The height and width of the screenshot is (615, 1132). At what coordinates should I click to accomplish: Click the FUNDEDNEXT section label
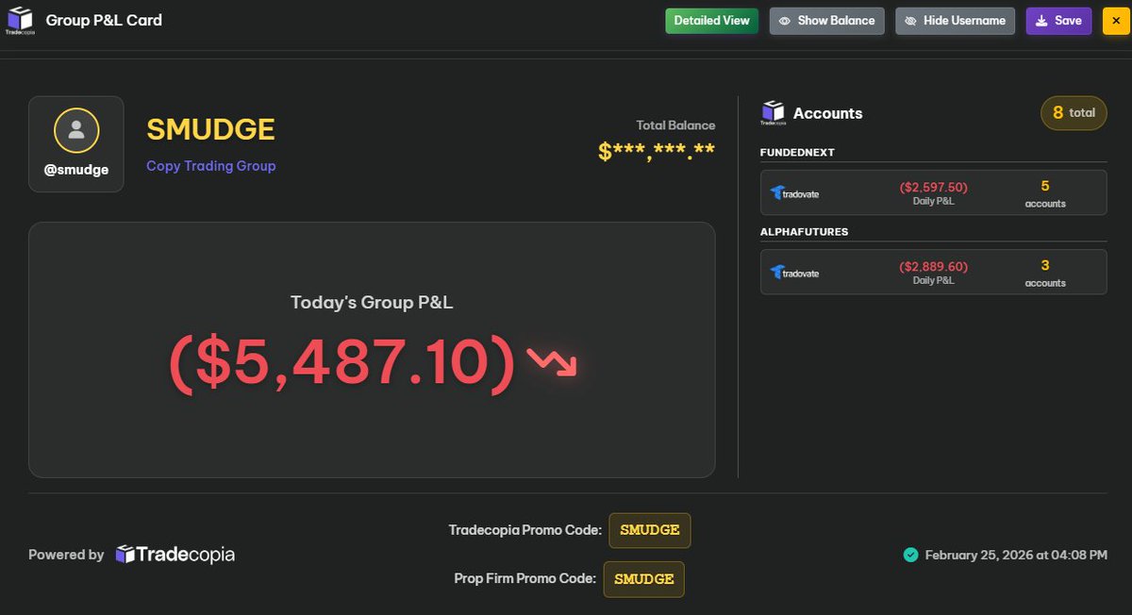point(797,153)
